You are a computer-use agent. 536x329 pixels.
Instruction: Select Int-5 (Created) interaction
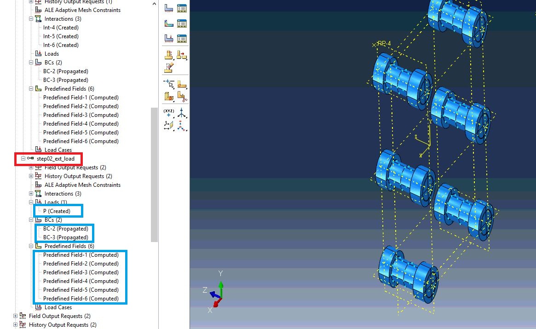(61, 36)
